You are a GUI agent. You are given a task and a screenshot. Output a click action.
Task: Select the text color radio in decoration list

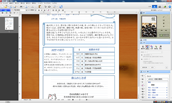coord(141,85)
